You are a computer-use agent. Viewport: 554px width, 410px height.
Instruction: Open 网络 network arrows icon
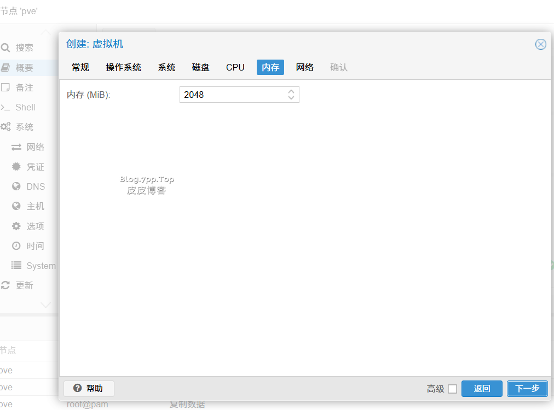[x=16, y=147]
